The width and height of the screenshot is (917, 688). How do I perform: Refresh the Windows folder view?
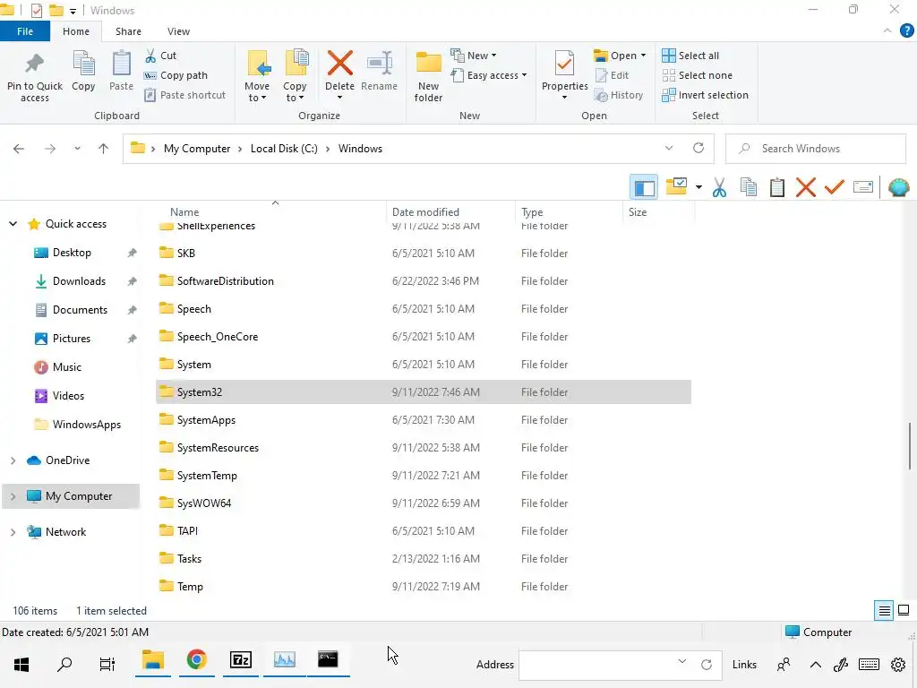(698, 148)
